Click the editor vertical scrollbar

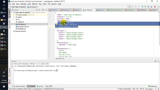159,29
